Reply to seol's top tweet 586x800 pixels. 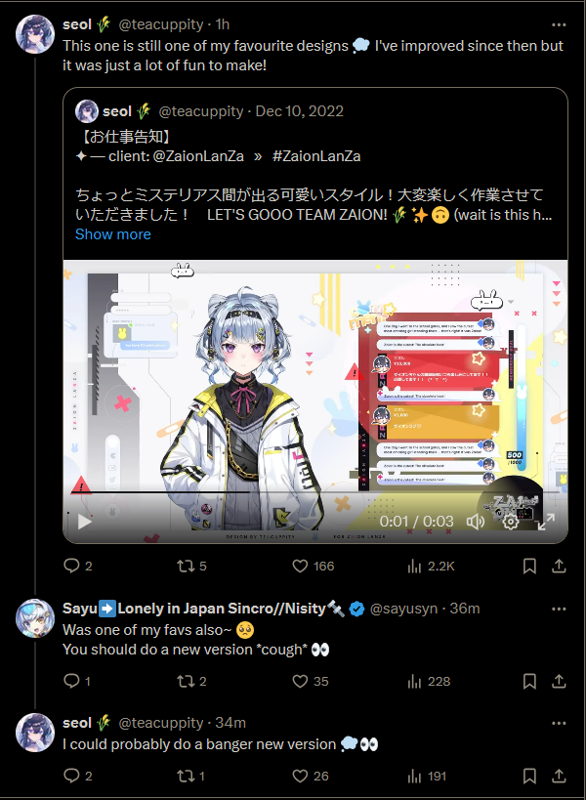[x=77, y=566]
